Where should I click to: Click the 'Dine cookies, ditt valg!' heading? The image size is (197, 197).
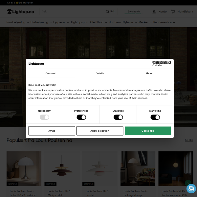click(x=42, y=85)
